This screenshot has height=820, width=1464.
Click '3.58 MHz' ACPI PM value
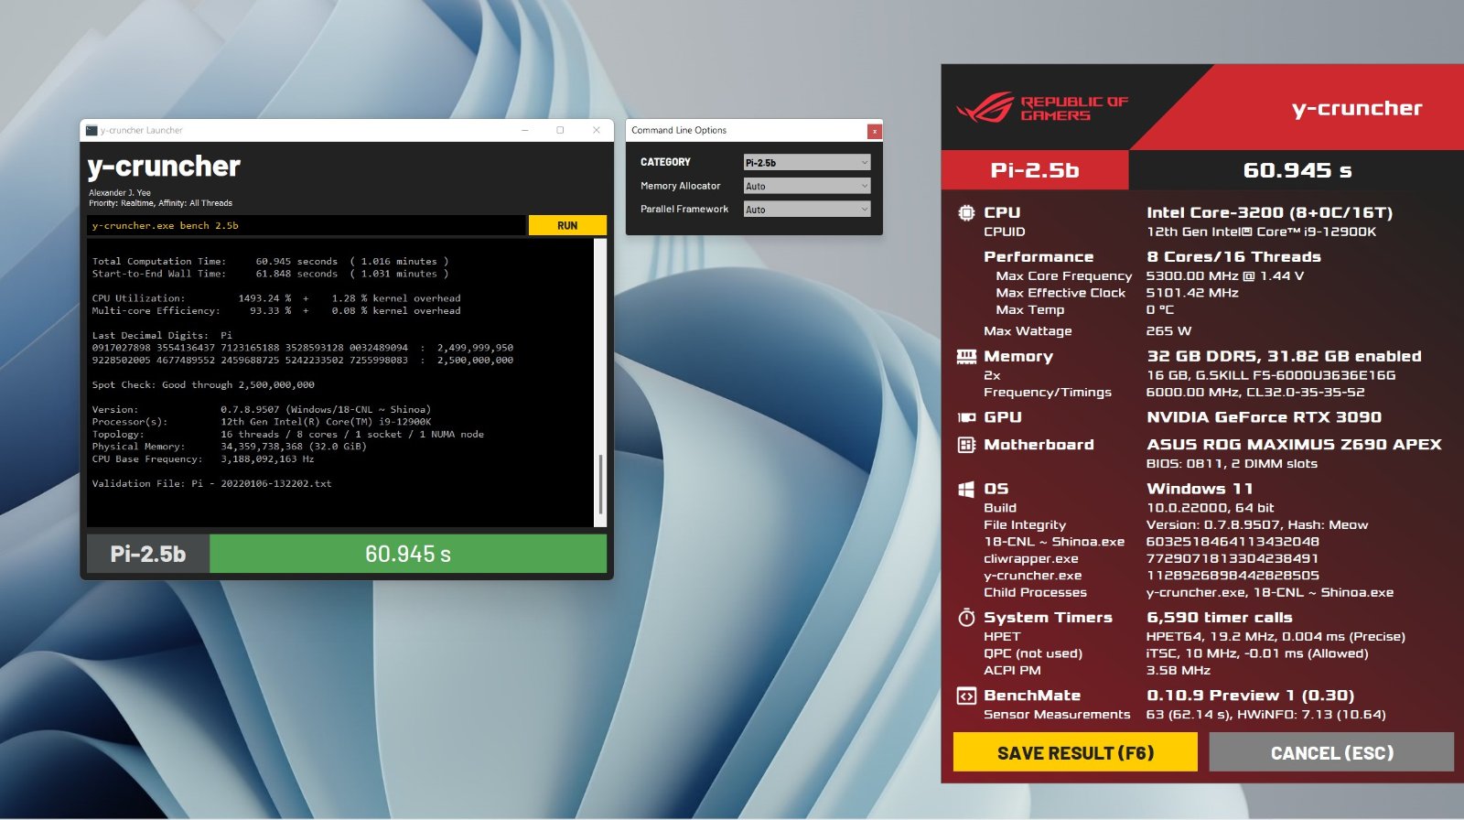[x=1178, y=670]
